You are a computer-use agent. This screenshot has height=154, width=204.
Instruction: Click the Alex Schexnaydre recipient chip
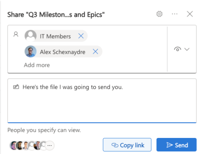63,52
